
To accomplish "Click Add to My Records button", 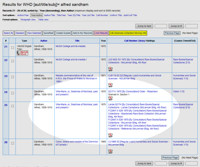I will click(82, 33).
